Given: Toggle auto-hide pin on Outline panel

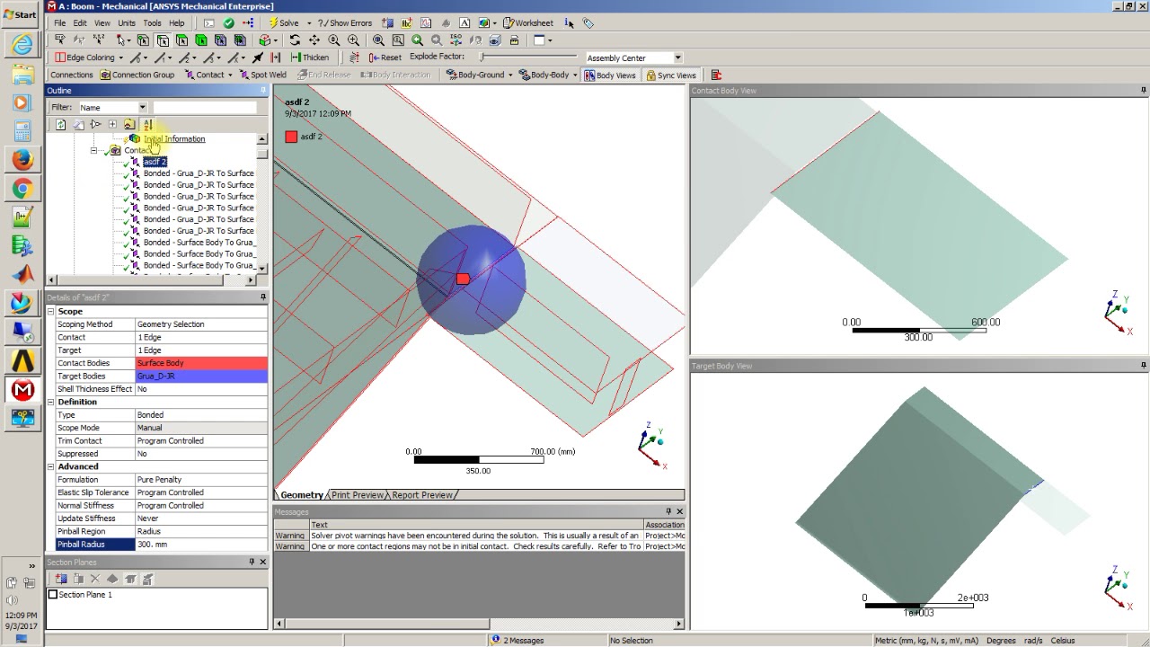Looking at the screenshot, I should [263, 91].
